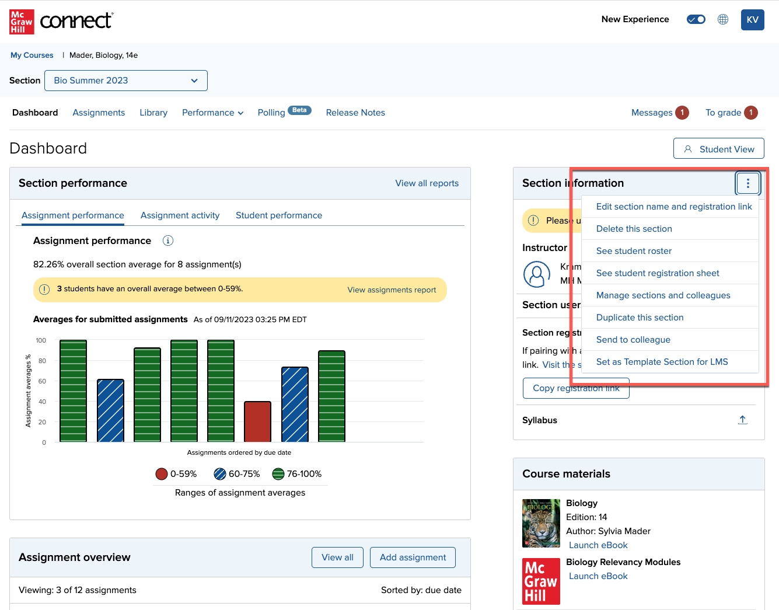Image resolution: width=779 pixels, height=610 pixels.
Task: Launch eBook for Biology
Action: (x=598, y=545)
